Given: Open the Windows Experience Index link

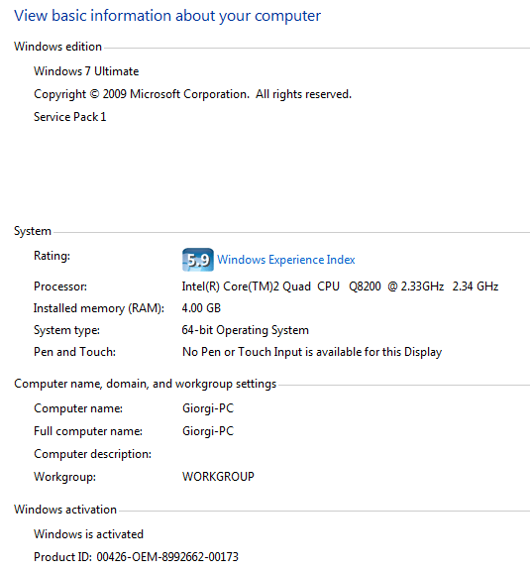Looking at the screenshot, I should (286, 260).
